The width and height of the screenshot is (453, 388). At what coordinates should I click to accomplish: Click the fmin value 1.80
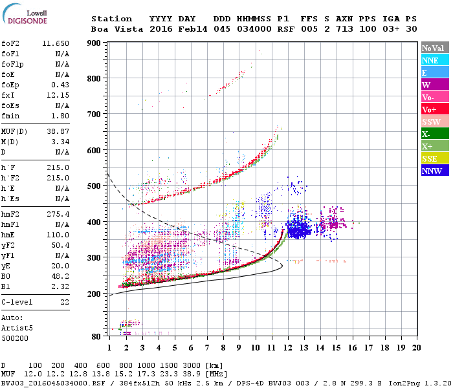tap(60, 116)
